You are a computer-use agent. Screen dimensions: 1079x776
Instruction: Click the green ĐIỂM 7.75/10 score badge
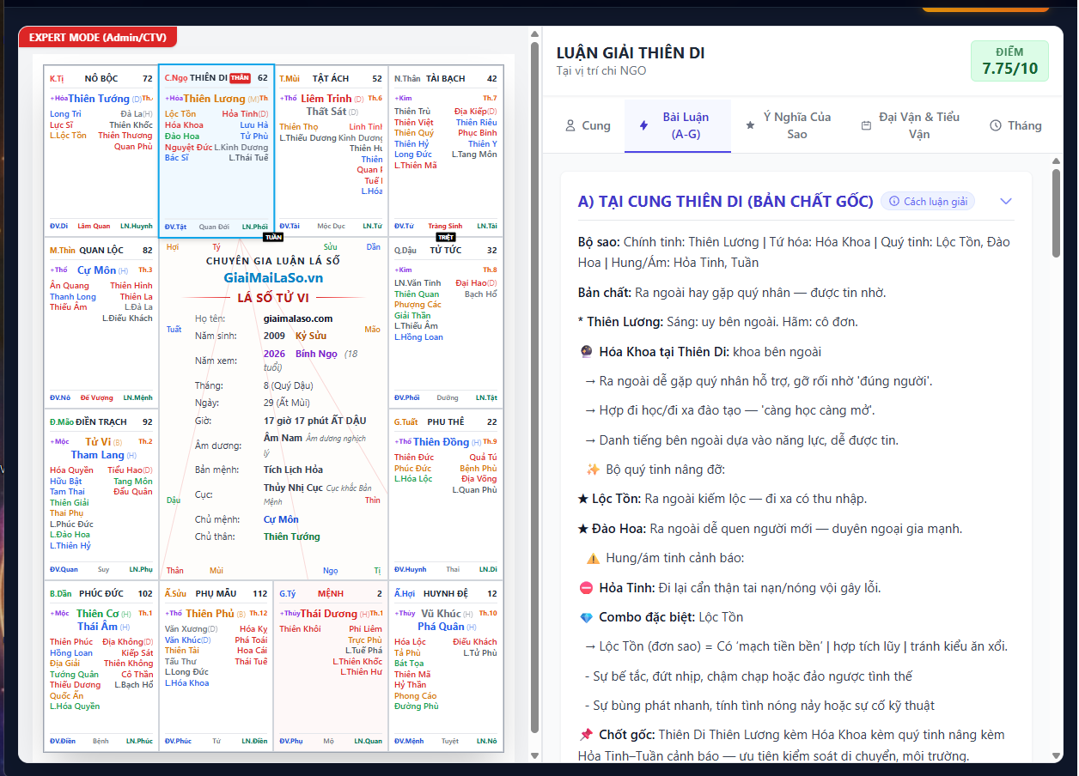click(x=1009, y=61)
